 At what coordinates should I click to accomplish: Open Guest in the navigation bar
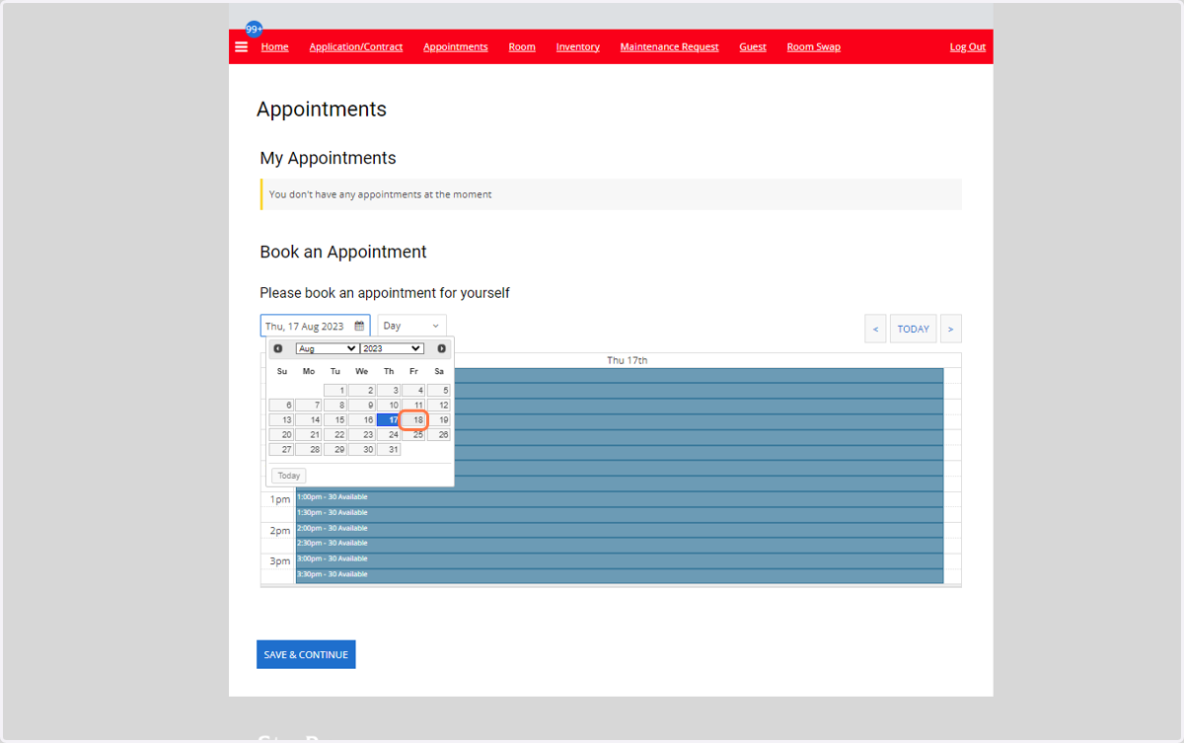coord(753,46)
